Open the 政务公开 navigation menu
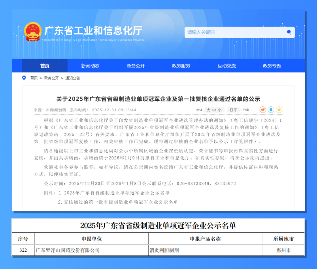317x269 pixels. 136,66
